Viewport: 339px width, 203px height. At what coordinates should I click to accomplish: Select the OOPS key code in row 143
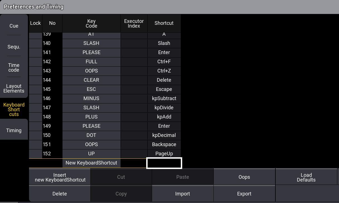[92, 71]
